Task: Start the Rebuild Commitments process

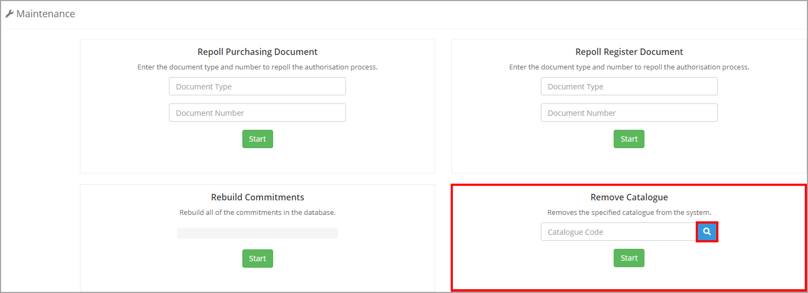Action: click(257, 259)
